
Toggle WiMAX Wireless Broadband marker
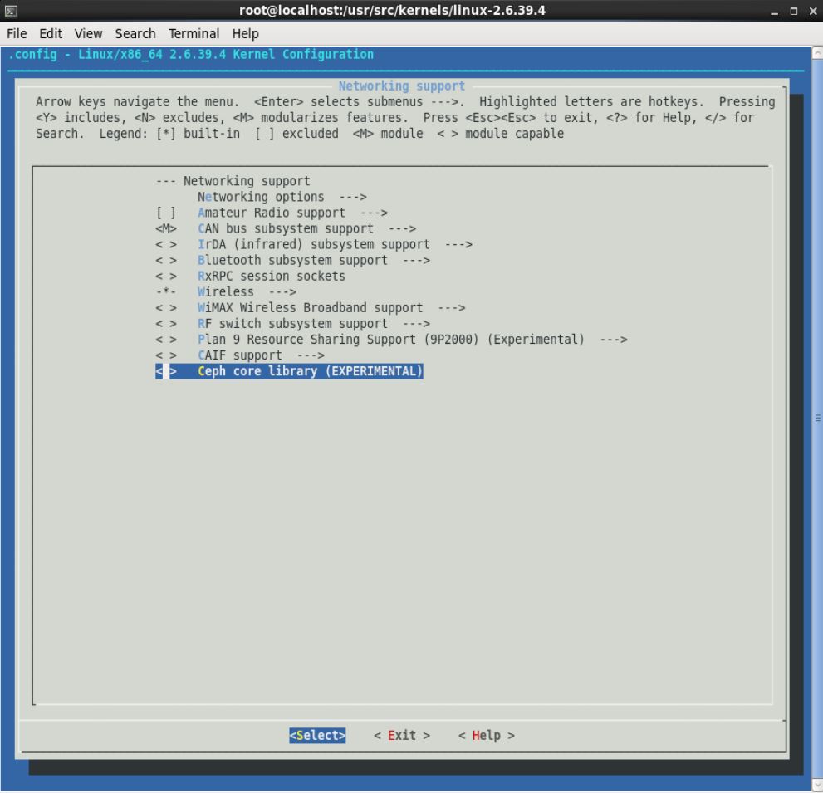point(166,308)
